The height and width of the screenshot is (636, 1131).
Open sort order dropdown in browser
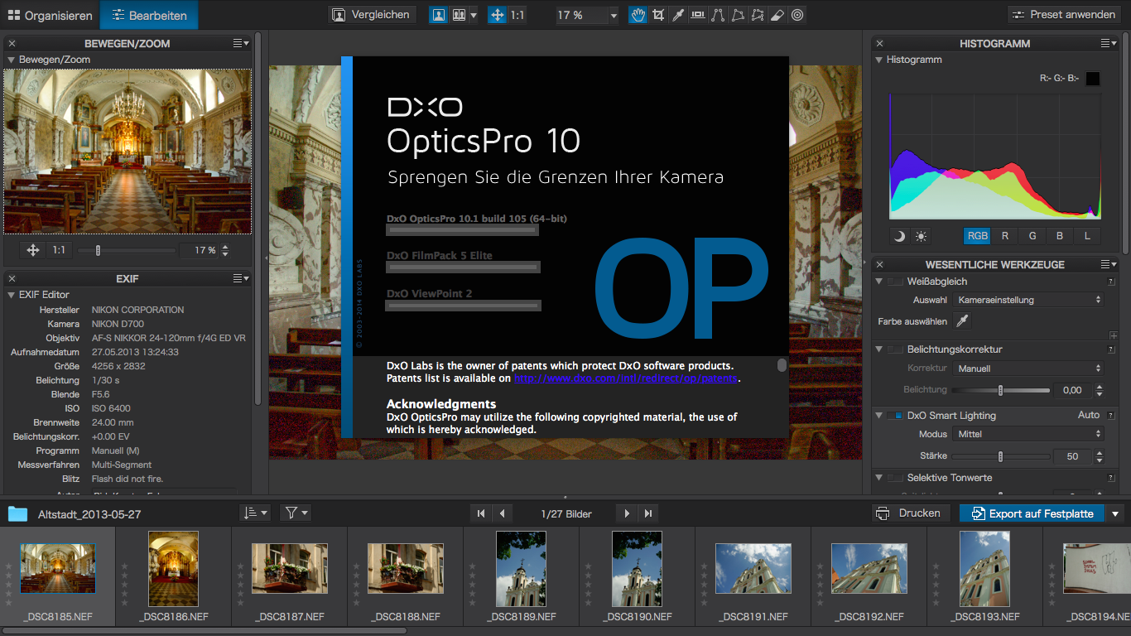point(255,513)
